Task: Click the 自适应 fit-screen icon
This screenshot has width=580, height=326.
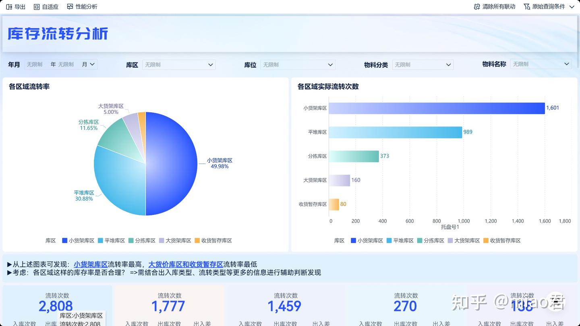Action: (x=37, y=7)
